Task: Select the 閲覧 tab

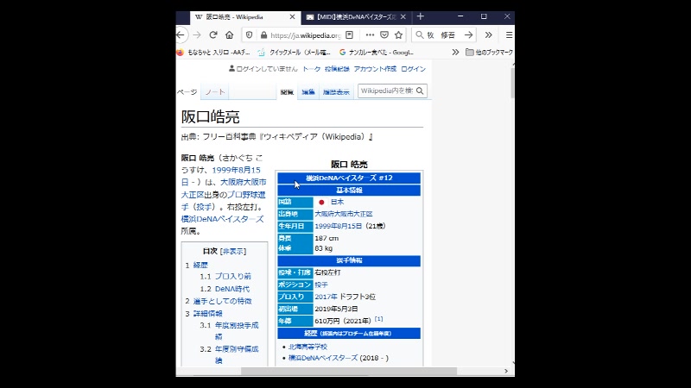Action: (x=287, y=92)
